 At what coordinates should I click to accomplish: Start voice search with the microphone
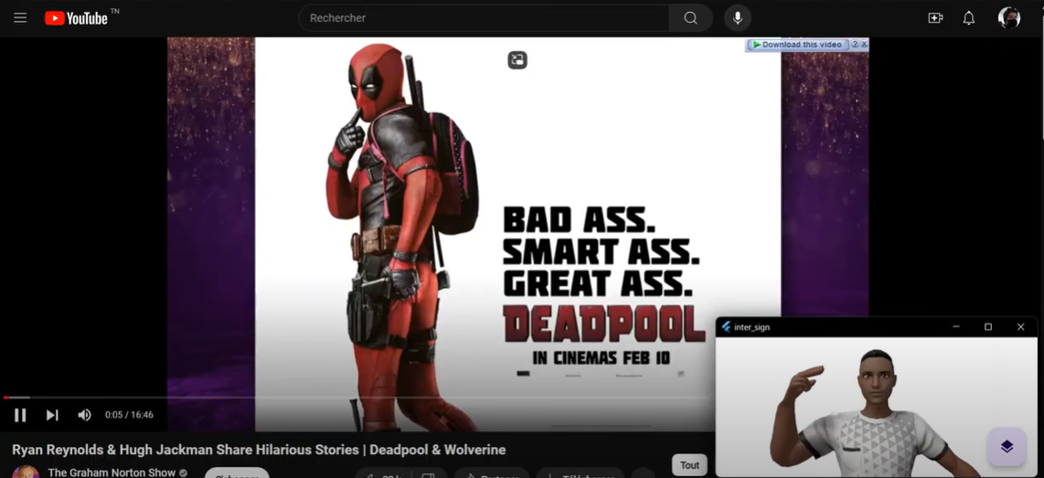pos(737,18)
